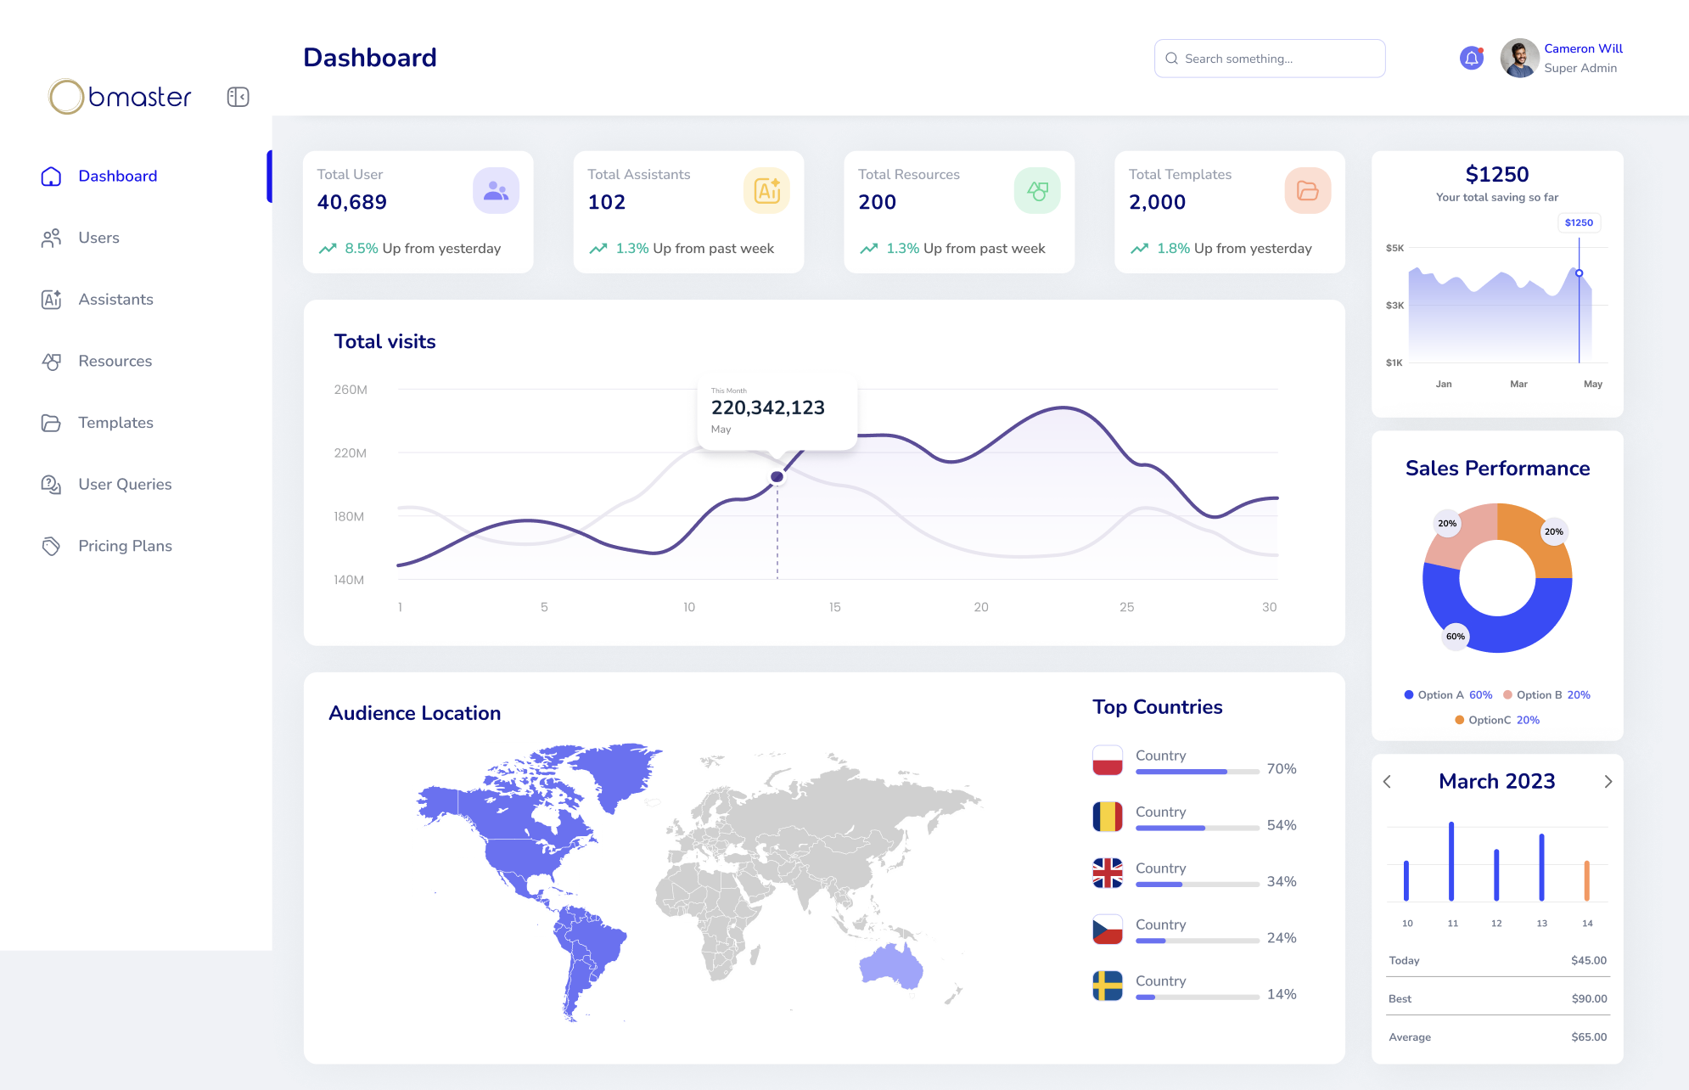Image resolution: width=1689 pixels, height=1090 pixels.
Task: Click the 70% country progress bar
Action: tap(1197, 772)
